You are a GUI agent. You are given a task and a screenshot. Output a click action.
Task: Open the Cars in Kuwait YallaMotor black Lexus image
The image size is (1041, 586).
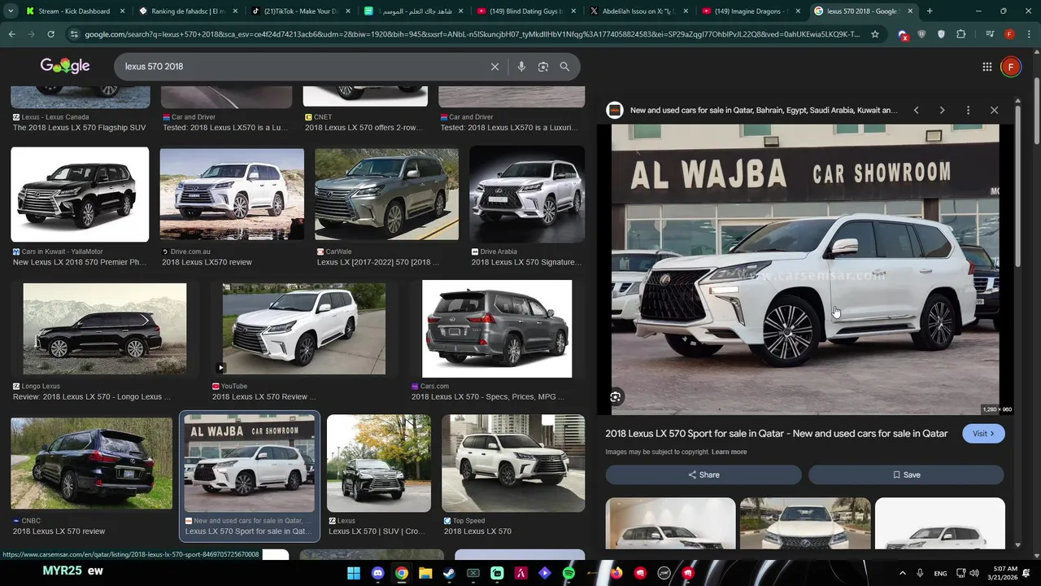[x=80, y=195]
